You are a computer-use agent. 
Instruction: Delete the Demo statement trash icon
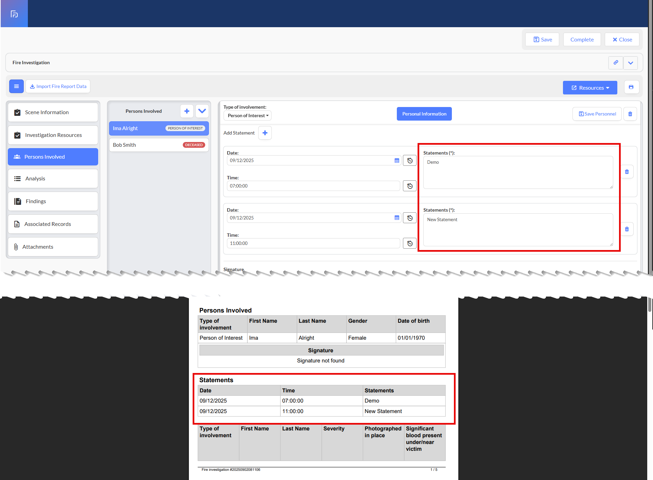click(x=627, y=172)
